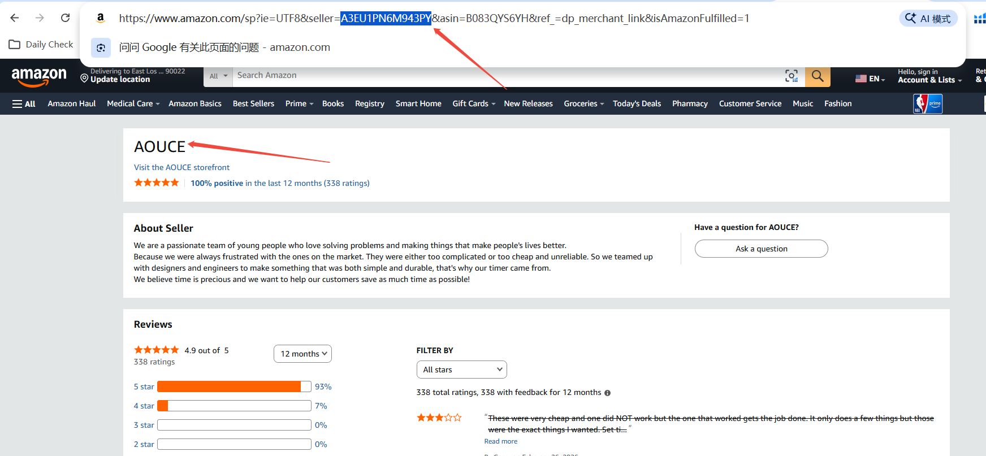The height and width of the screenshot is (456, 986).
Task: Click the 5 star rating bar
Action: 234,386
